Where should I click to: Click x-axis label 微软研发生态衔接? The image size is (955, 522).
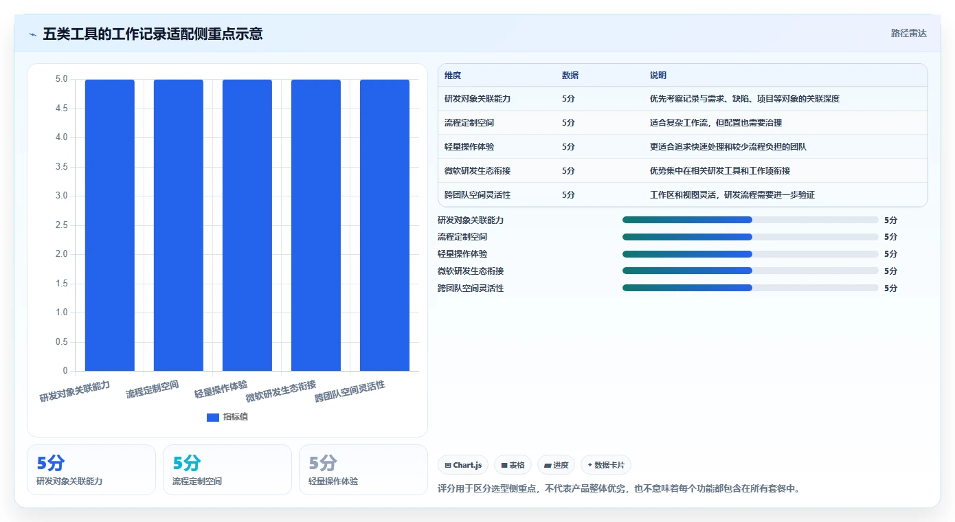point(281,391)
